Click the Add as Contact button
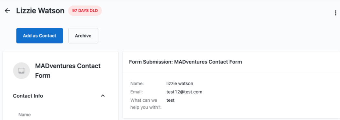The image size is (340, 120). 40,36
